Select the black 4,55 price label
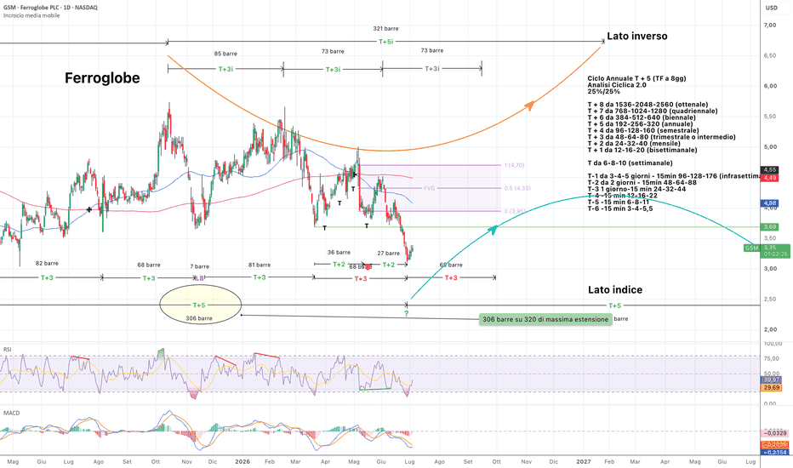This screenshot has height=468, width=793. click(x=770, y=170)
